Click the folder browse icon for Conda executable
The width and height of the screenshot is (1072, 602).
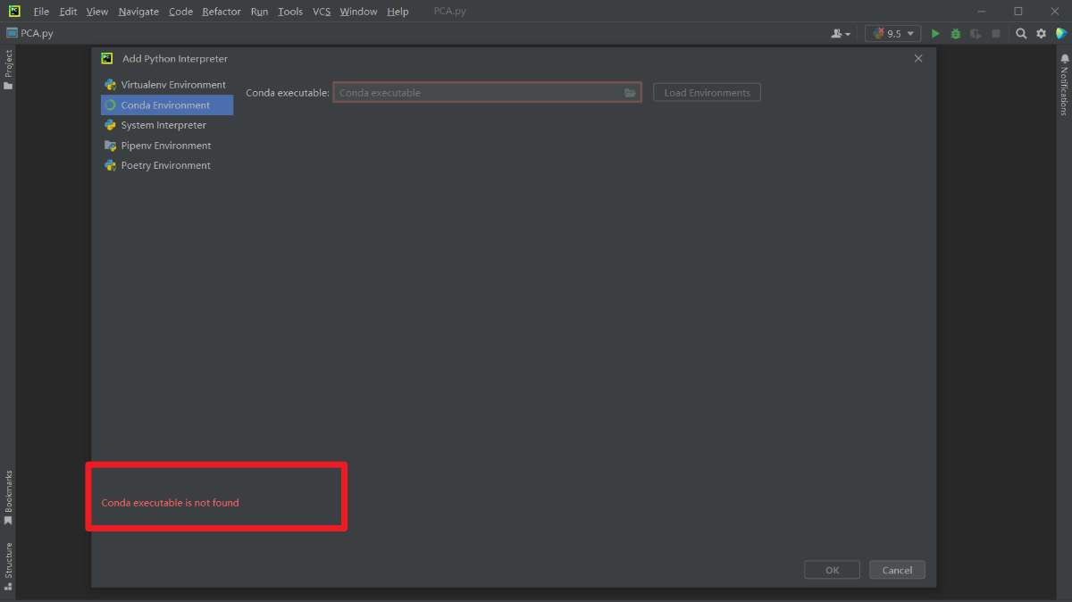click(630, 93)
